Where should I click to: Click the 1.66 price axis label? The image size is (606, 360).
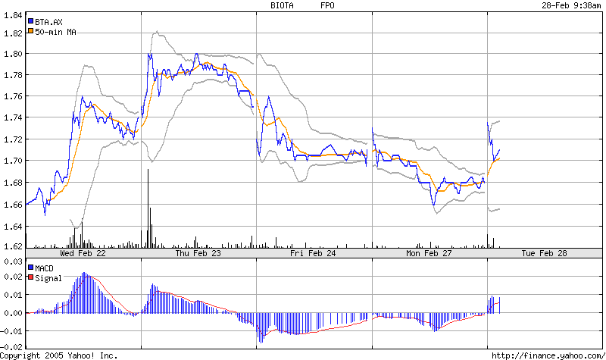click(x=13, y=204)
